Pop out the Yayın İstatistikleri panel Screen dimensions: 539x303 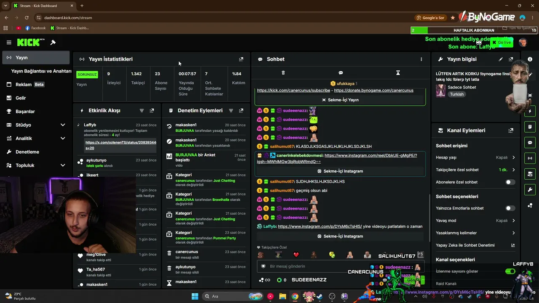[241, 59]
